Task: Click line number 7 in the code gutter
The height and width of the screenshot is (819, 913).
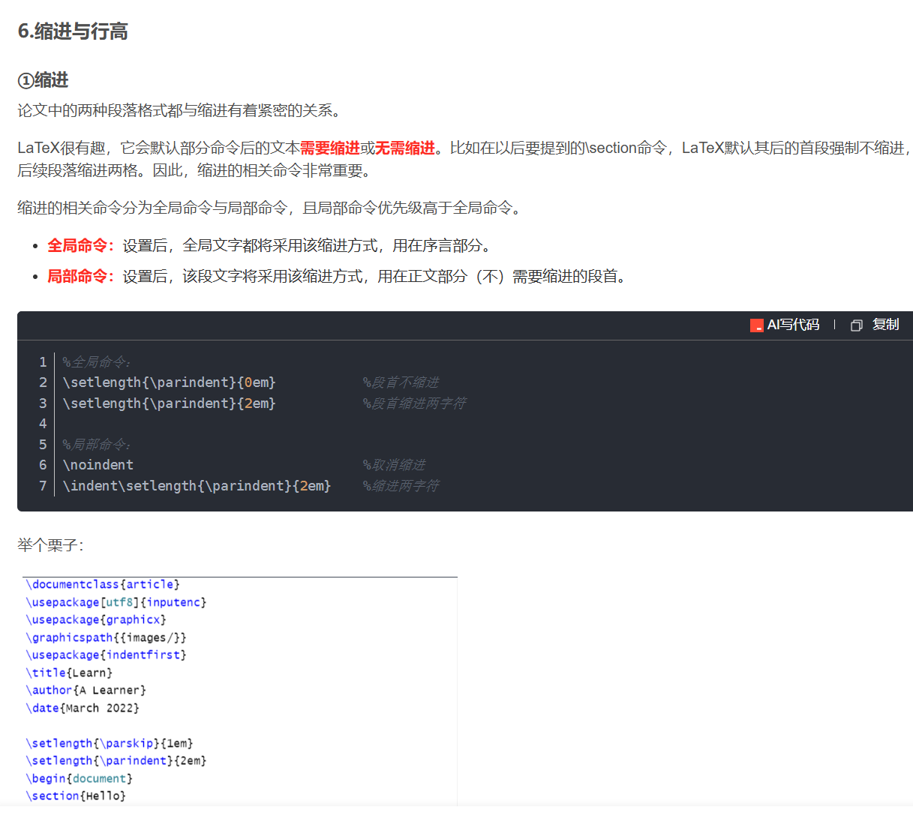Action: coord(43,485)
